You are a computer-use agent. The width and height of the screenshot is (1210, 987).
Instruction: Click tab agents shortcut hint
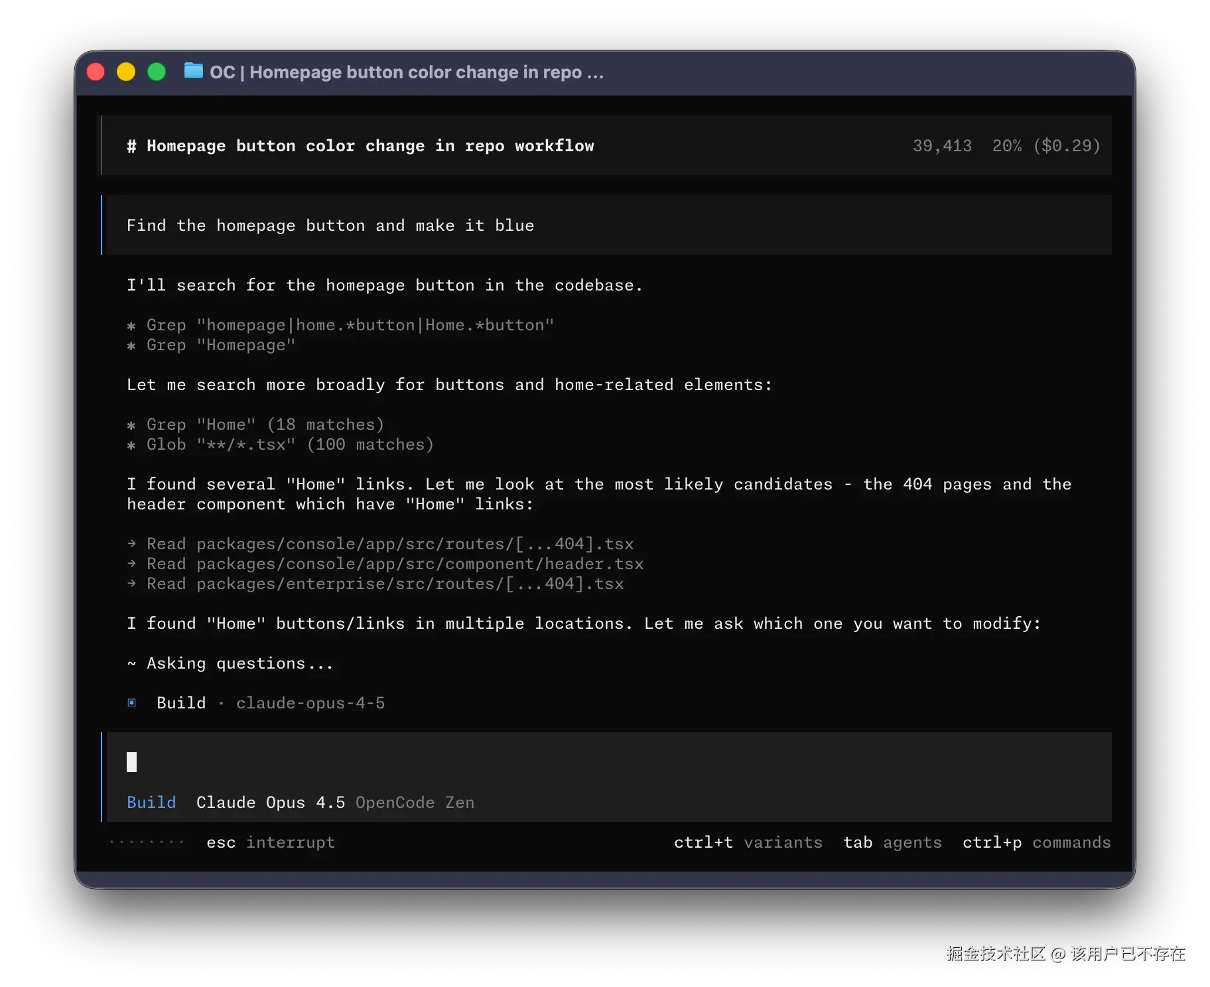tap(892, 842)
